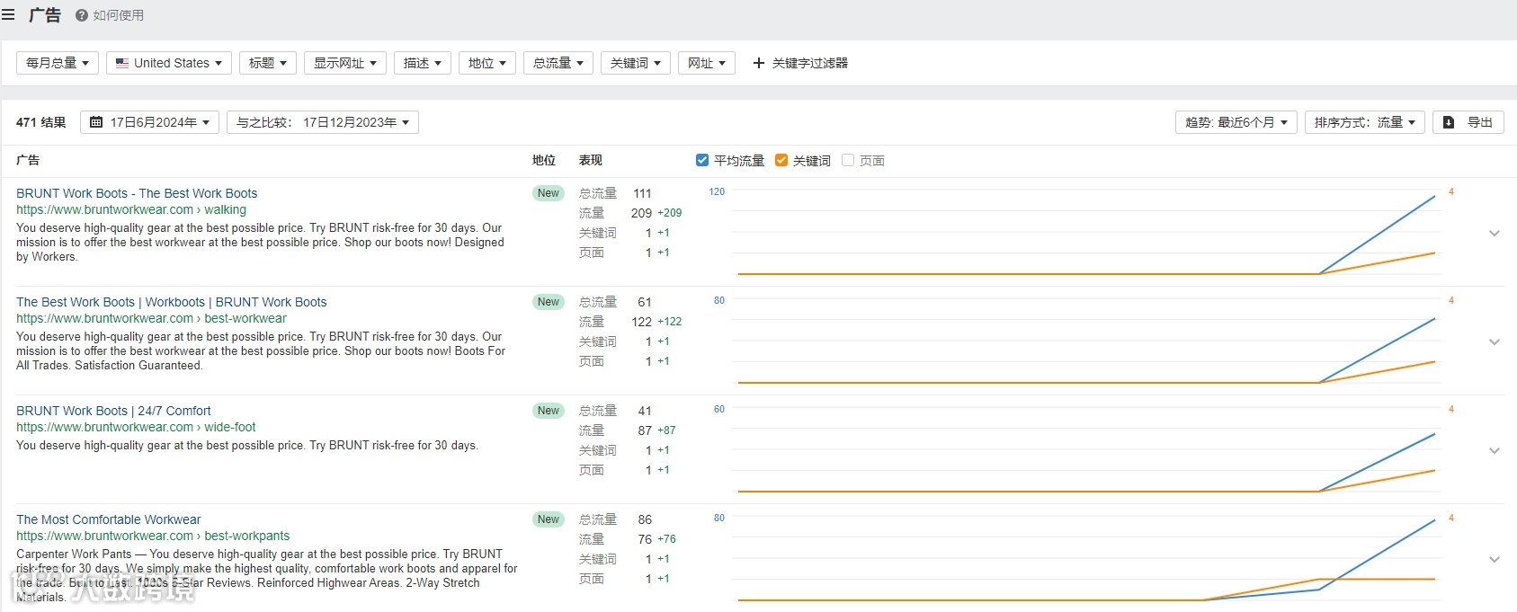This screenshot has width=1517, height=612.
Task: Enable the 页面 checkbox
Action: tap(848, 160)
